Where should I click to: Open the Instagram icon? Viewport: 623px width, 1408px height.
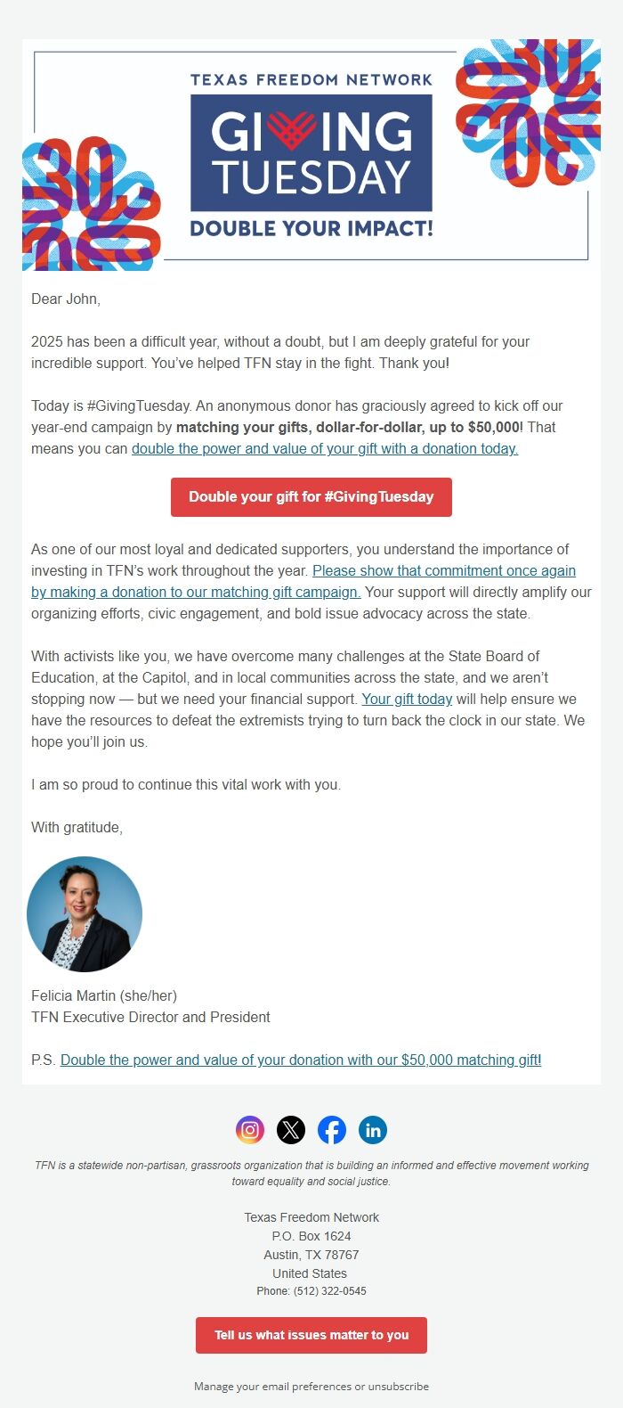pyautogui.click(x=250, y=1130)
